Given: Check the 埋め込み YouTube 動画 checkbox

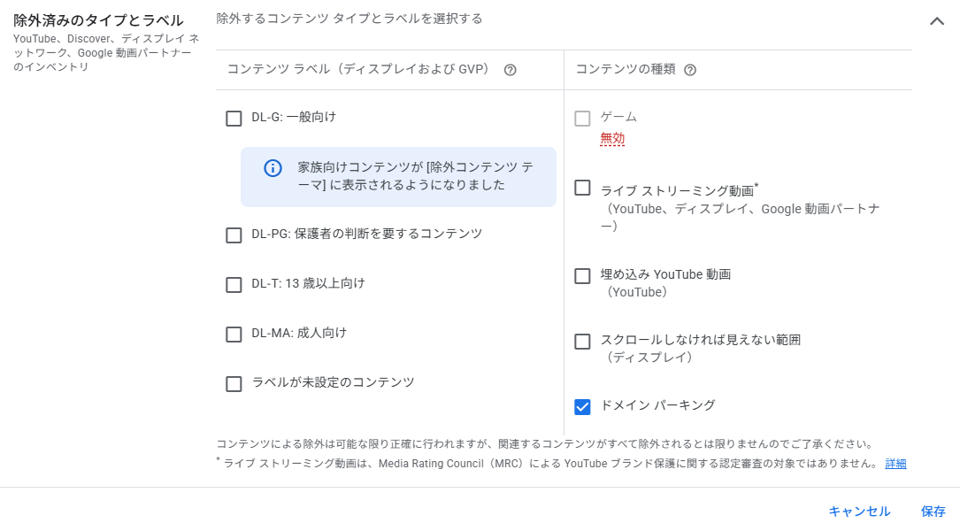Looking at the screenshot, I should click(582, 276).
